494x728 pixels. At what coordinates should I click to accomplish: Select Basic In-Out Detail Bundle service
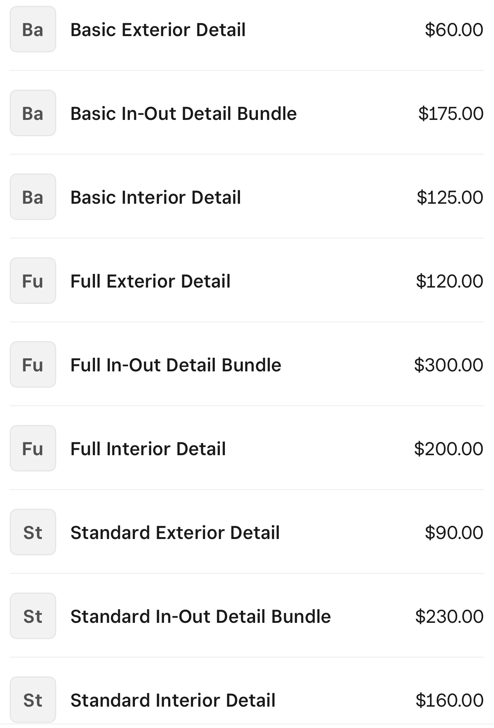point(183,114)
